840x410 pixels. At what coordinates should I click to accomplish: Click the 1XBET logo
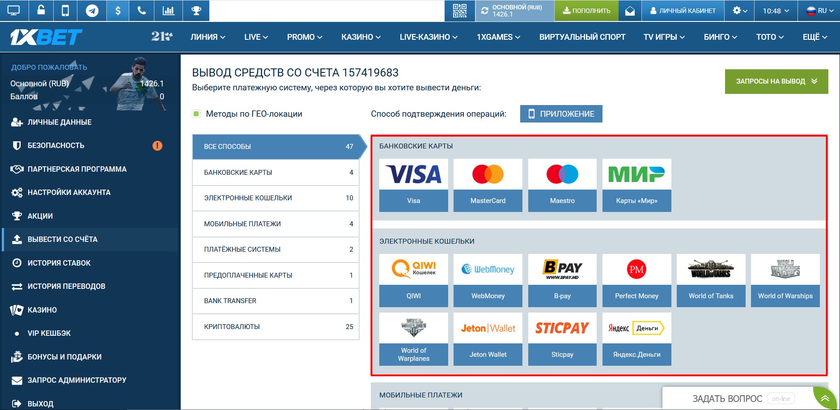[47, 37]
